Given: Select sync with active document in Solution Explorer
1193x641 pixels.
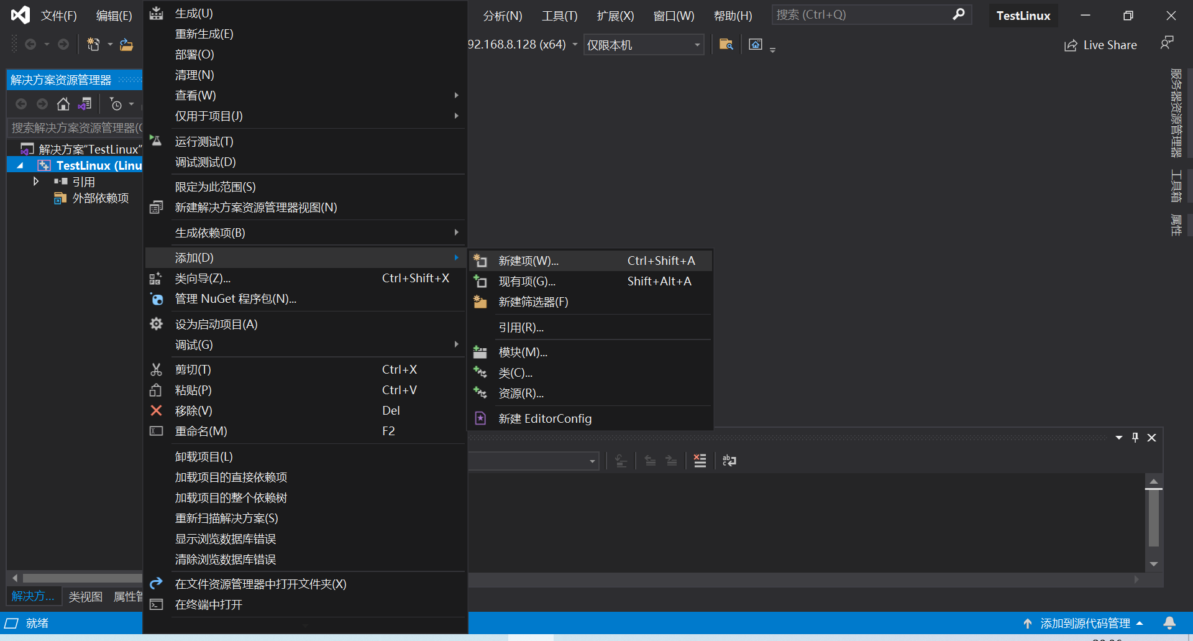Looking at the screenshot, I should pos(85,104).
